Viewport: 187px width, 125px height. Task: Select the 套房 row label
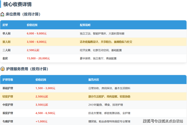coord(5,58)
